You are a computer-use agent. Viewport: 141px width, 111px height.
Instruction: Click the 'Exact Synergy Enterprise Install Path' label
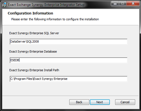pos(34,70)
